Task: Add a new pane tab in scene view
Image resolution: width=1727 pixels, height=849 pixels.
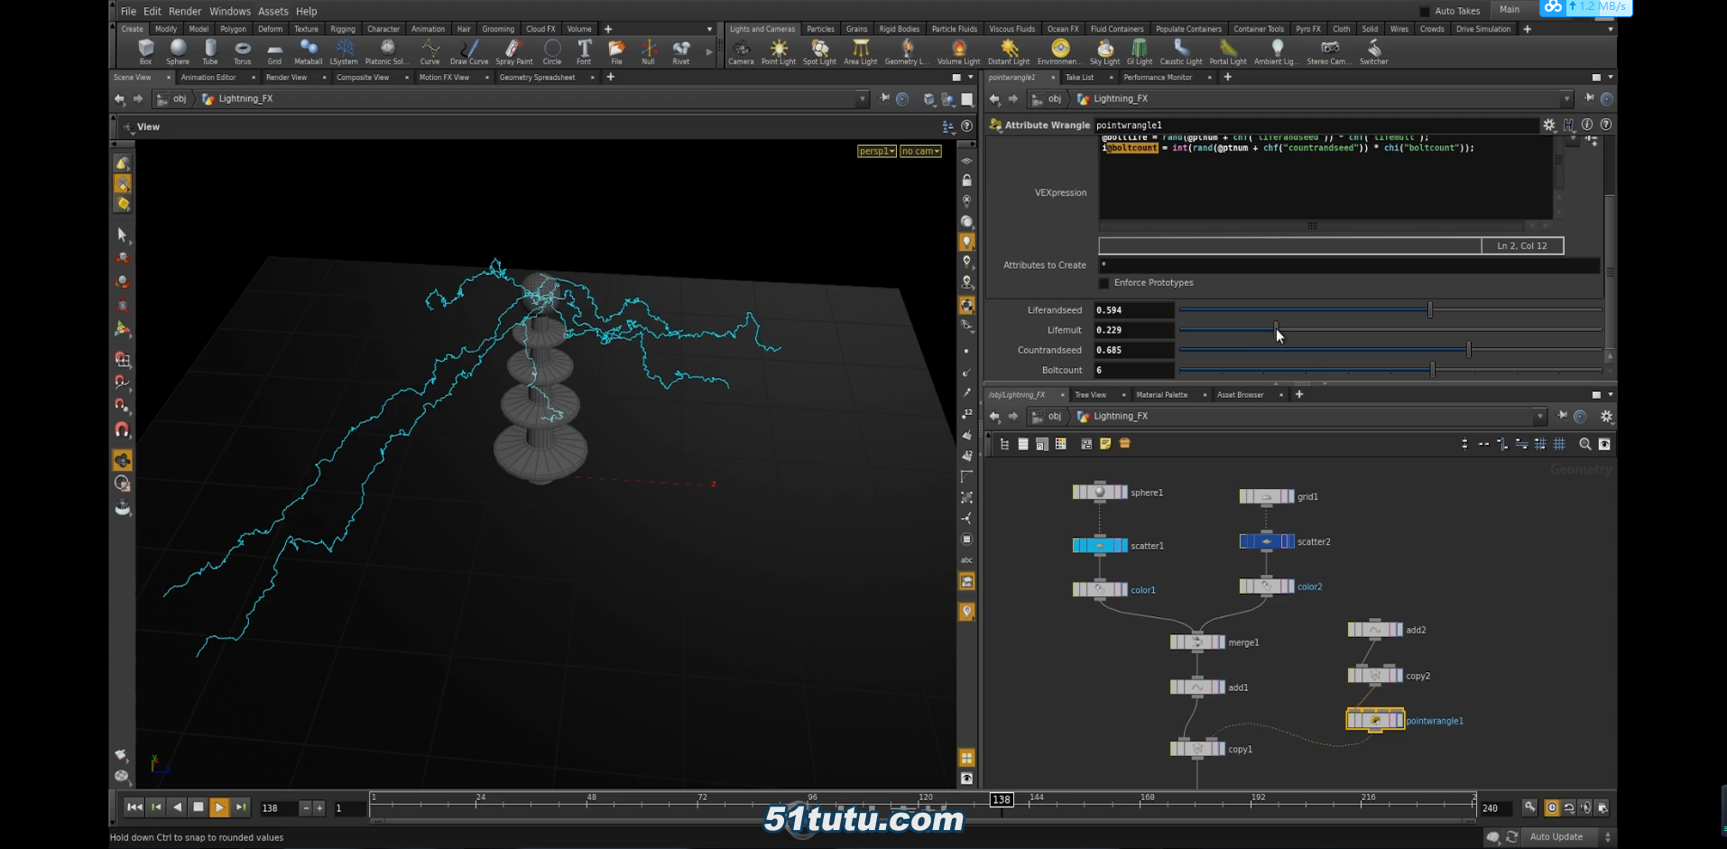Action: click(610, 78)
